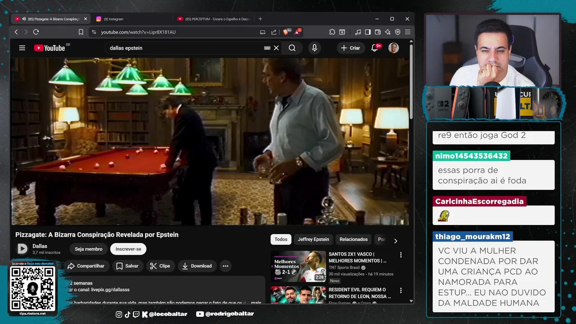The image size is (576, 324).
Task: Select the Relacionados filter chip
Action: [353, 239]
